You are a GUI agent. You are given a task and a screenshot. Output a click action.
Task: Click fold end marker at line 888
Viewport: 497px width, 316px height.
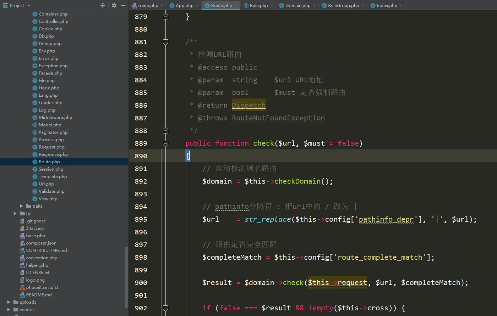165,130
